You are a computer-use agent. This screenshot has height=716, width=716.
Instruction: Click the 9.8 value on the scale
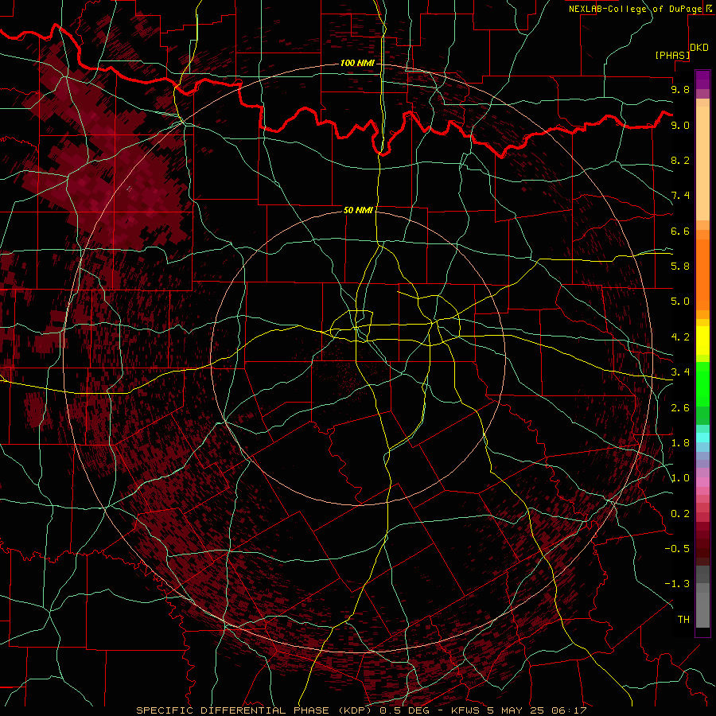point(680,89)
